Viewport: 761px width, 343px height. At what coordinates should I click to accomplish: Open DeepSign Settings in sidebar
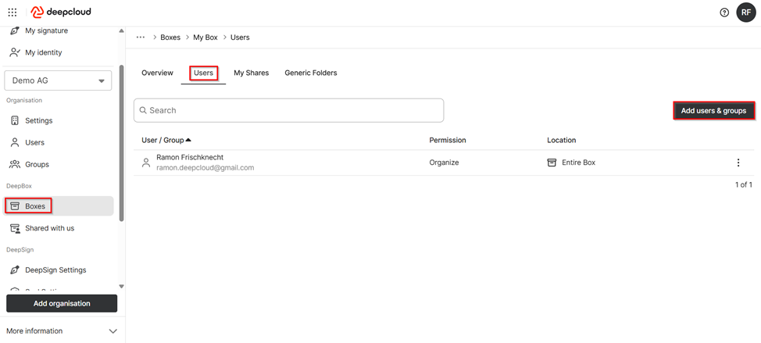pos(55,270)
